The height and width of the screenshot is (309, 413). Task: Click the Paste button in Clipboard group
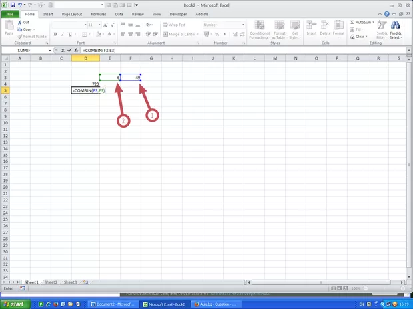[x=9, y=28]
